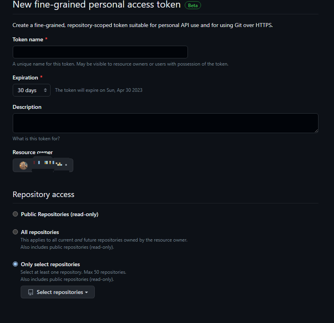334x323 pixels.
Task: Expand the Select repositories dropdown
Action: [x=58, y=292]
